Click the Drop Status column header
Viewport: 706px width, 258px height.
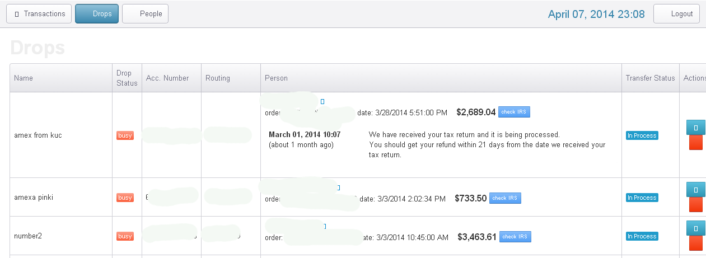[x=127, y=78]
